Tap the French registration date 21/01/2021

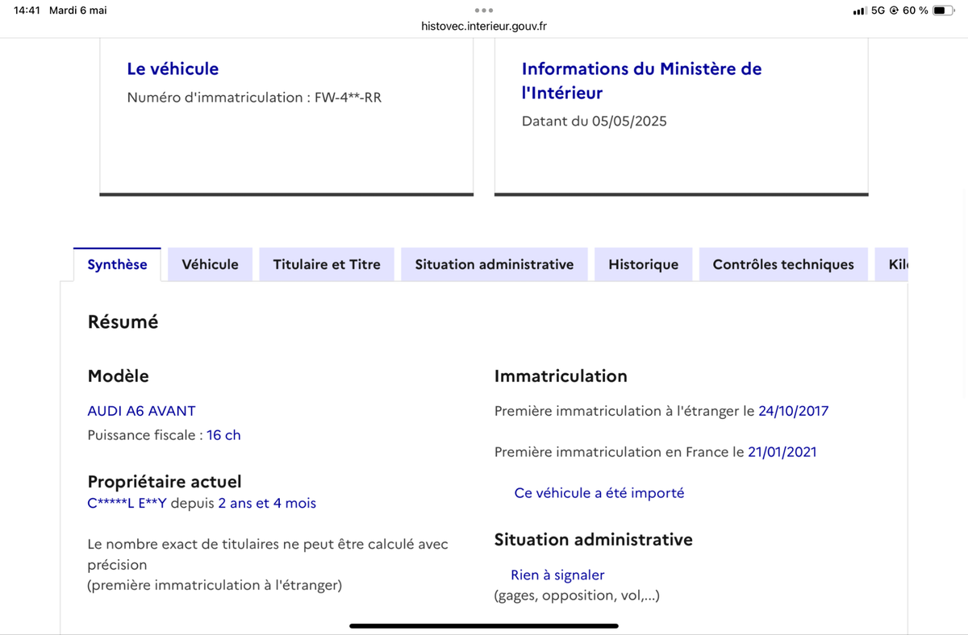click(x=782, y=452)
